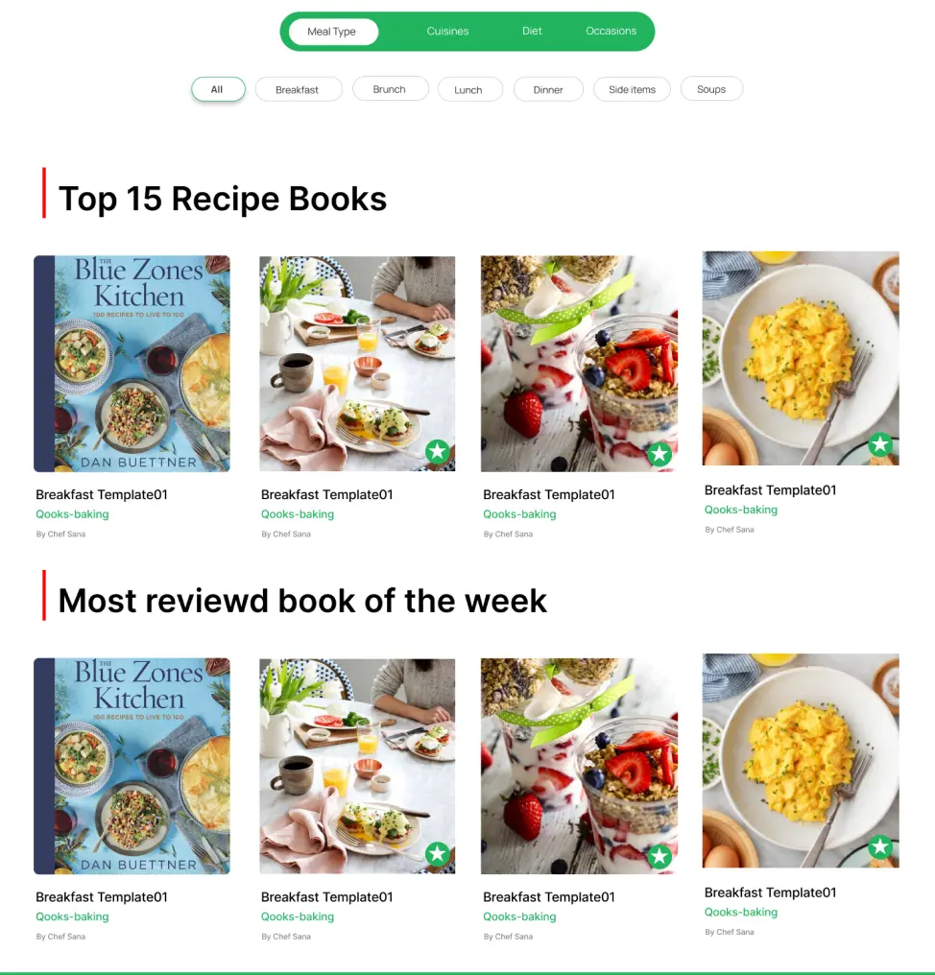Click star badge on eggs benedict photo, bottom row

(x=438, y=853)
